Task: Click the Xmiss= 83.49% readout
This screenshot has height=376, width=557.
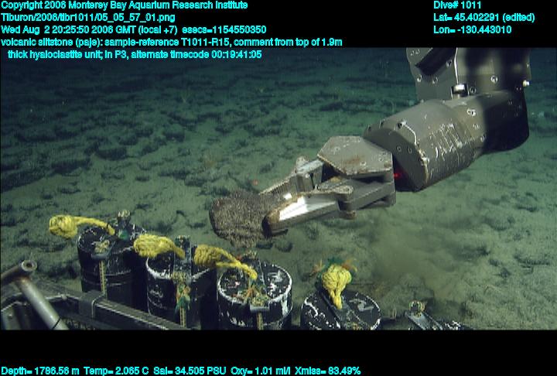Action: [327, 371]
